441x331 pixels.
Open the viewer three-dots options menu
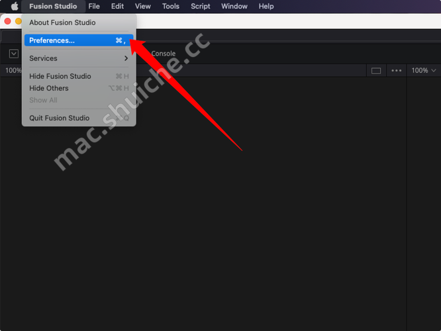(397, 70)
